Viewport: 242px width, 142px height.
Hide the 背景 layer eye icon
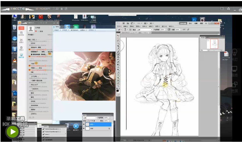(x=84, y=128)
